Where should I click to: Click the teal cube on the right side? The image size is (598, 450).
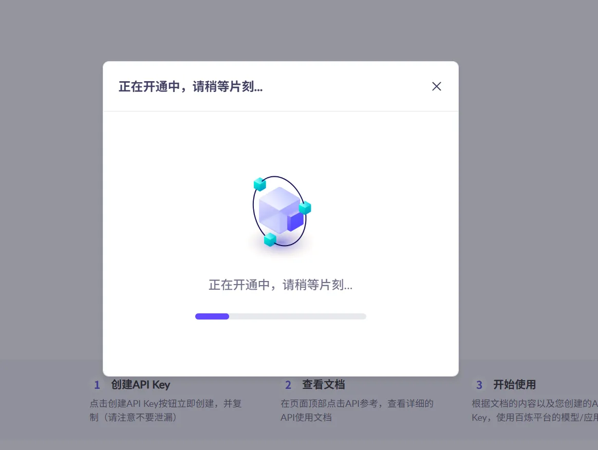304,209
